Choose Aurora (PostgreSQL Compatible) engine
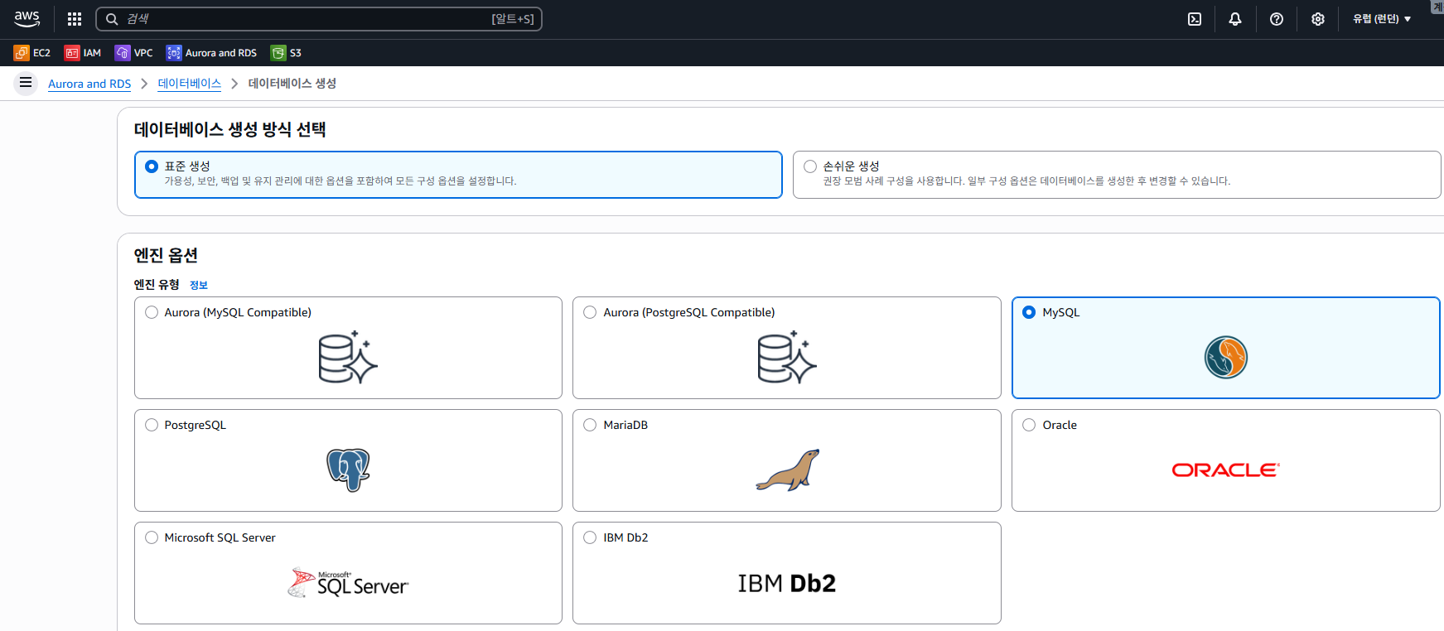Viewport: 1444px width, 631px height. coord(590,312)
